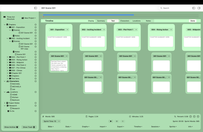Click the Research graduation cap icon

coord(8,106)
